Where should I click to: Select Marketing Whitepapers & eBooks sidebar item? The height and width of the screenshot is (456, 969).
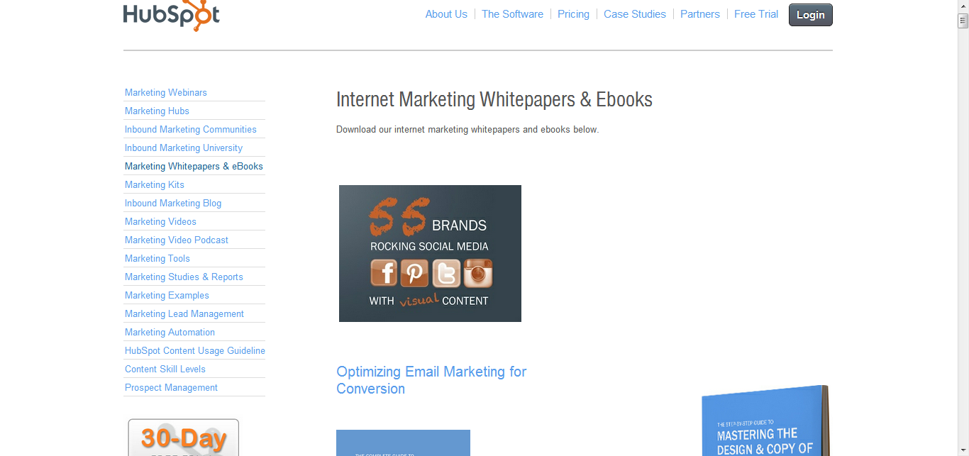pos(194,166)
